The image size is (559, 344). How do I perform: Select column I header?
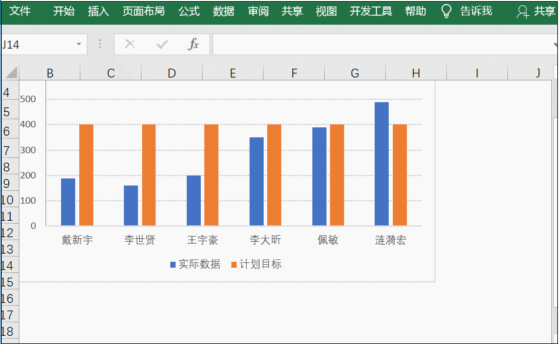point(477,73)
